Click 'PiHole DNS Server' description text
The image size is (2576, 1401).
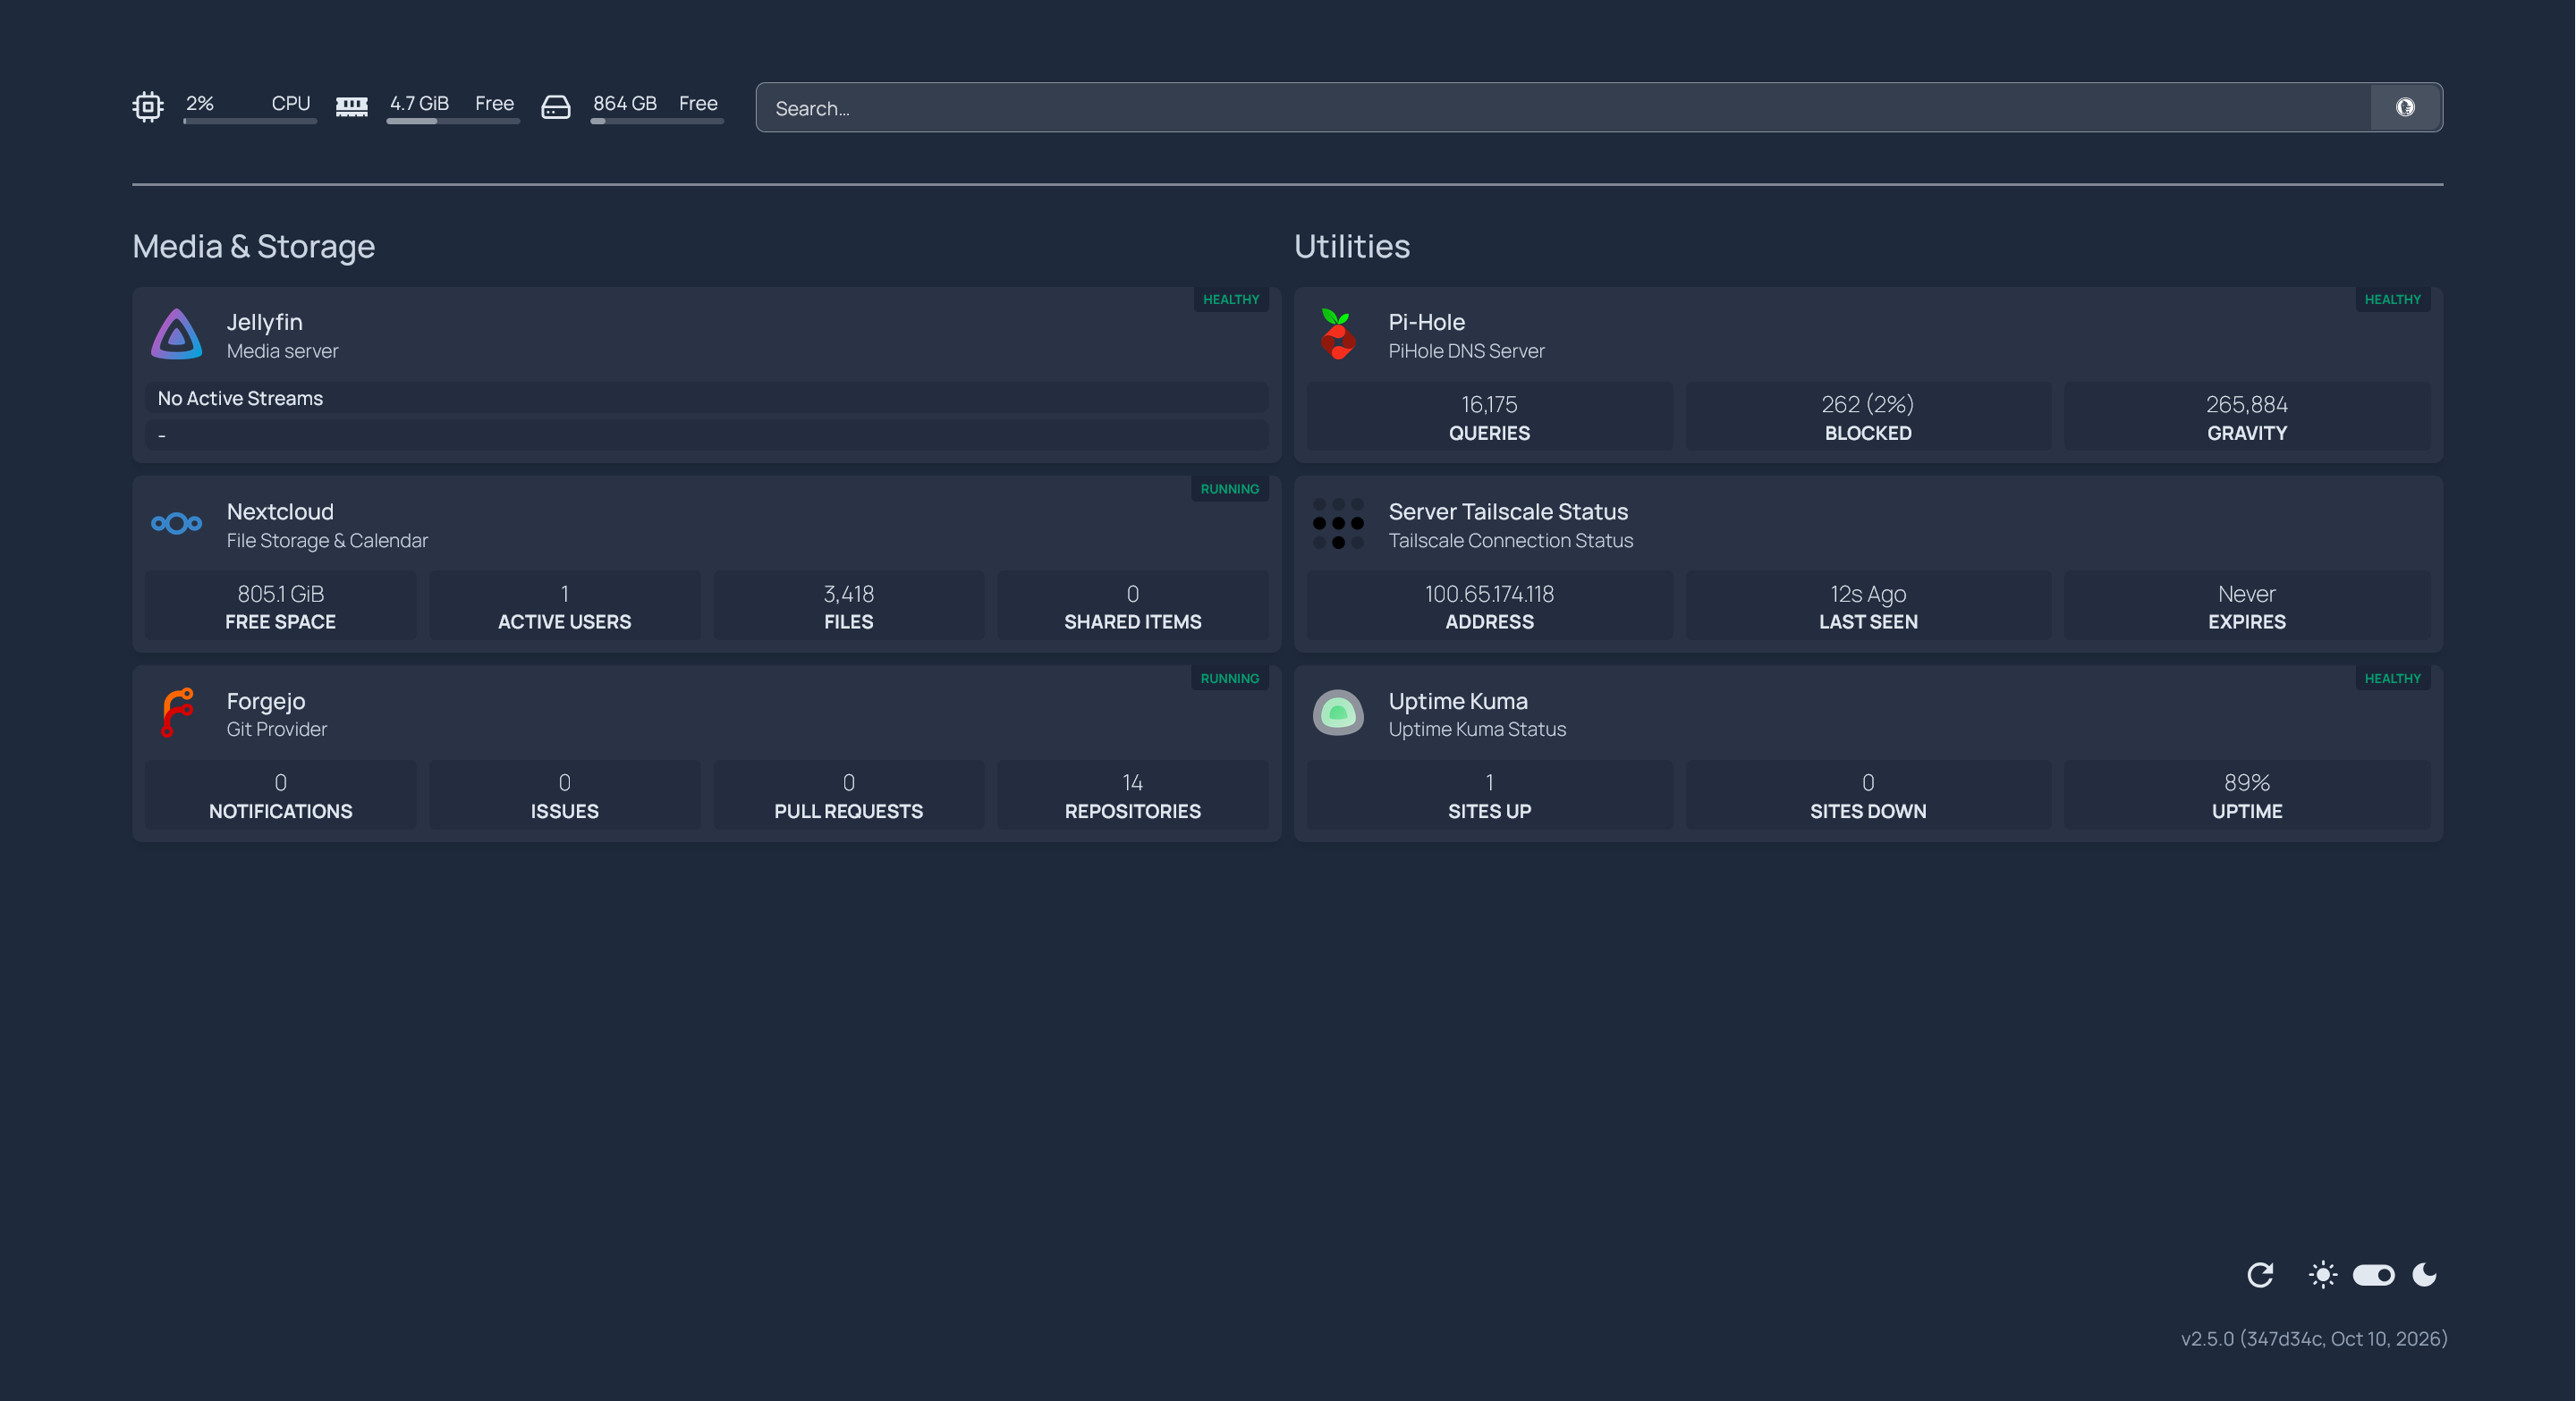pyautogui.click(x=1467, y=350)
